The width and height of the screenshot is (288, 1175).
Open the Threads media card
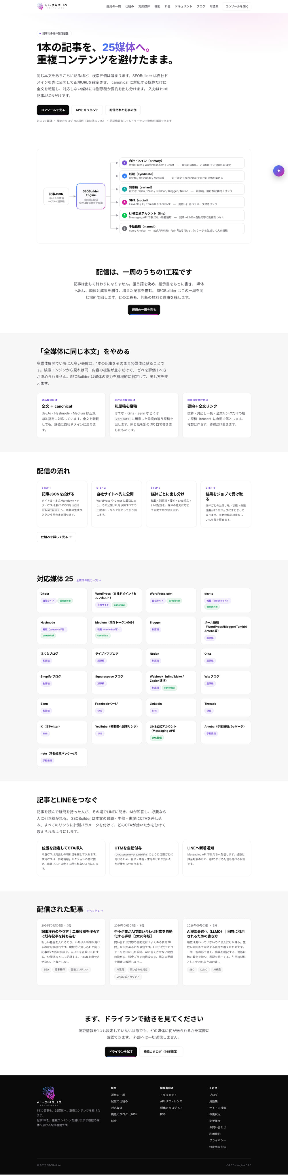[x=226, y=707]
